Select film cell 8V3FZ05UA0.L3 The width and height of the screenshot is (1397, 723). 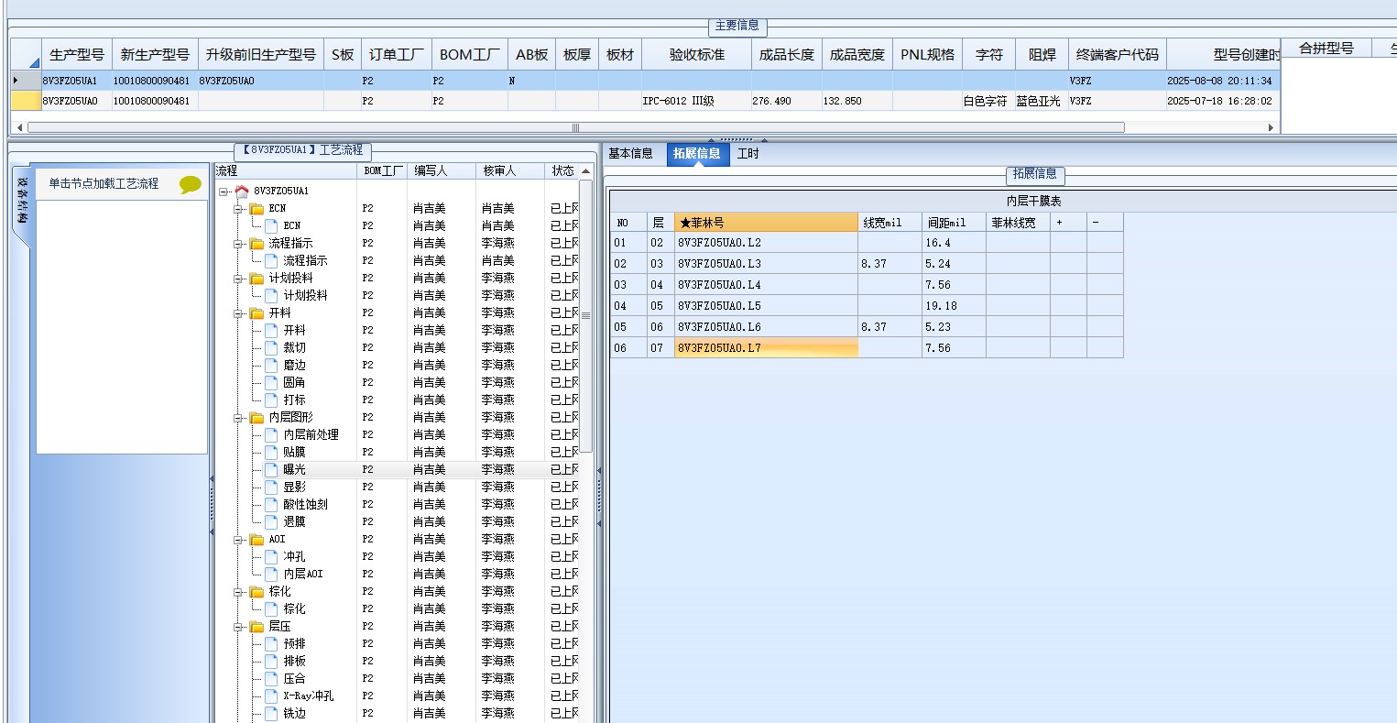[766, 264]
